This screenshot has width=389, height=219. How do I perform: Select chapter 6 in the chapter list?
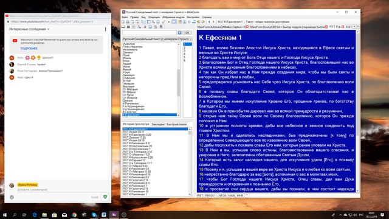click(x=185, y=60)
